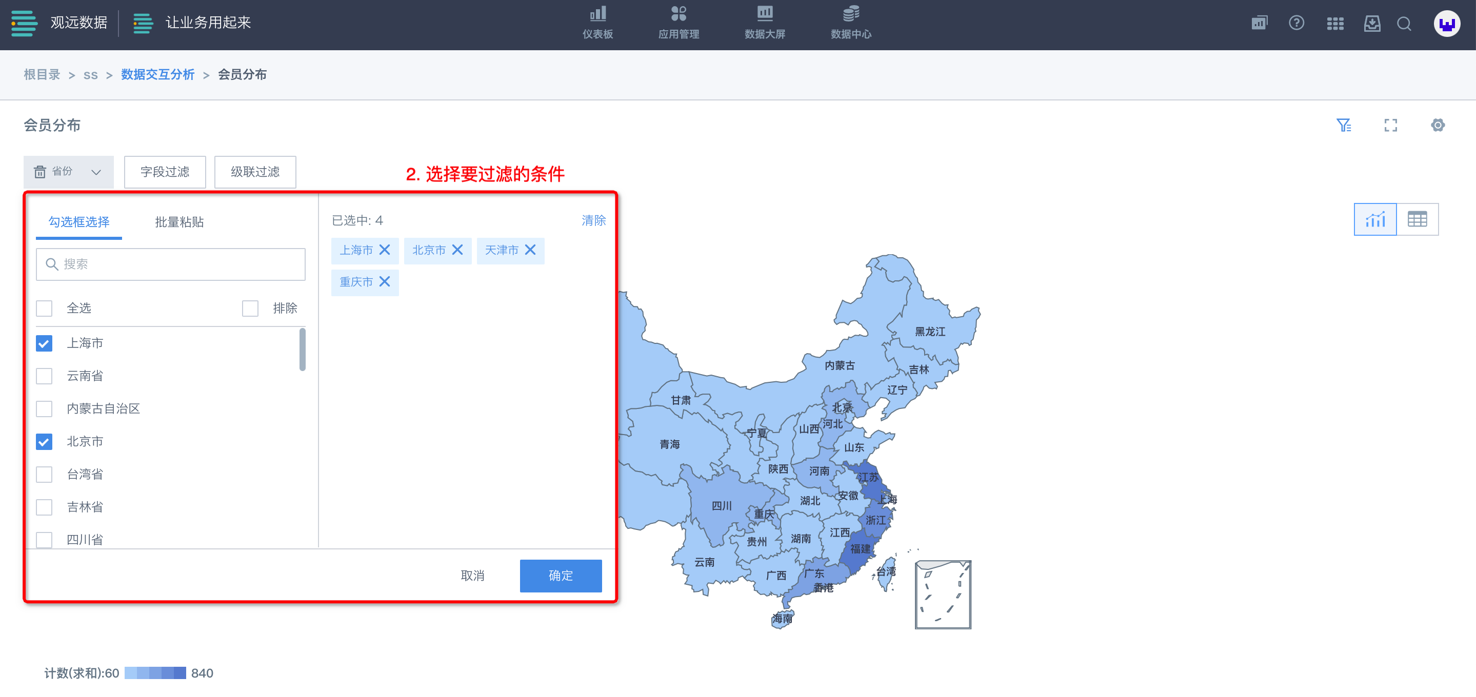1476x697 pixels.
Task: Open the help question mark icon
Action: [x=1297, y=23]
